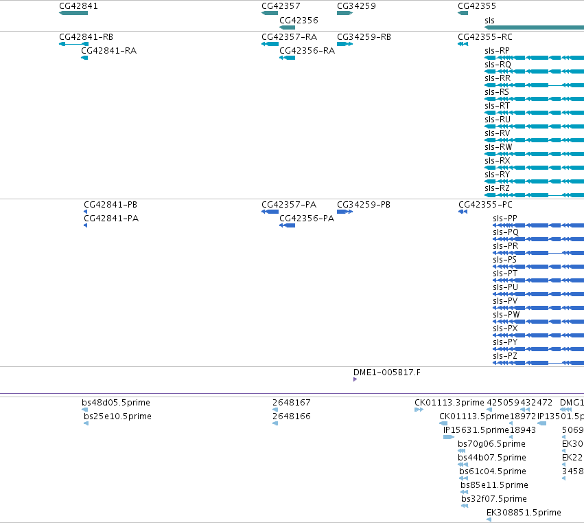Click feature 18943
Screen dimensions: 584x523
pos(511,437)
